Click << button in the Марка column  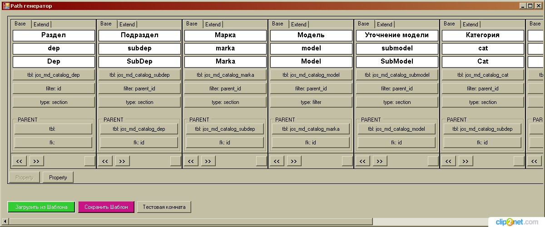191,161
